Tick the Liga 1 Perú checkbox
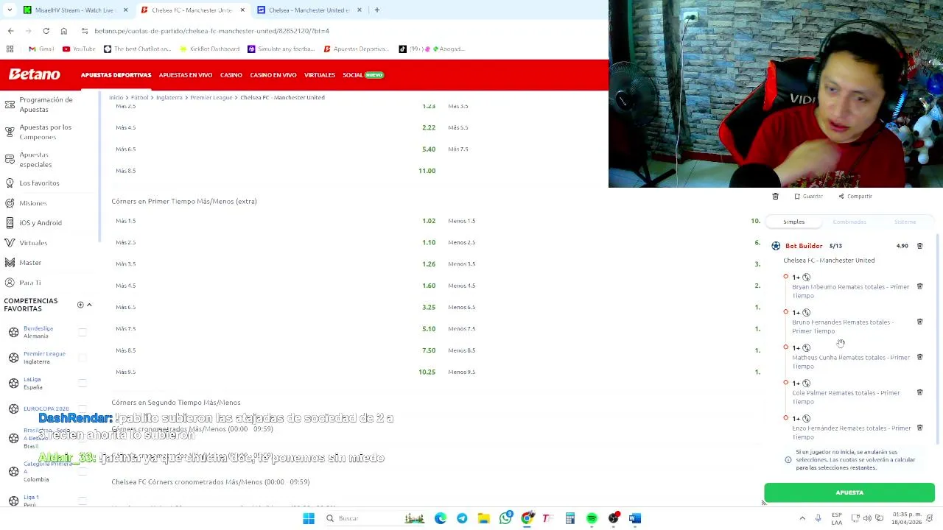Screen dimensions: 943x530 [83, 501]
